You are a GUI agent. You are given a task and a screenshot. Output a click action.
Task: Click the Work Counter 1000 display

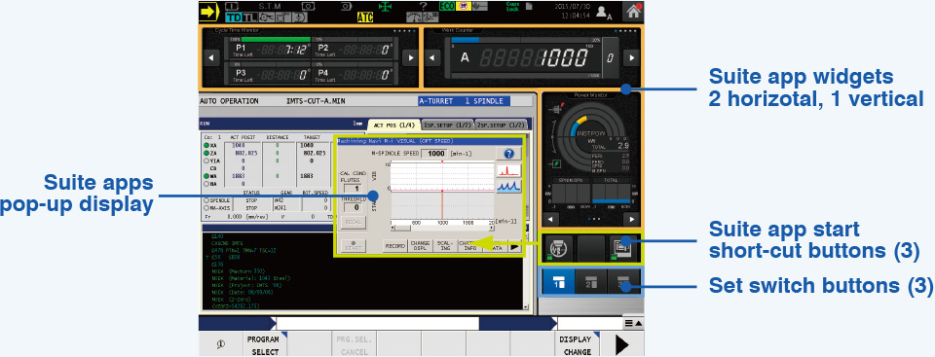(535, 57)
